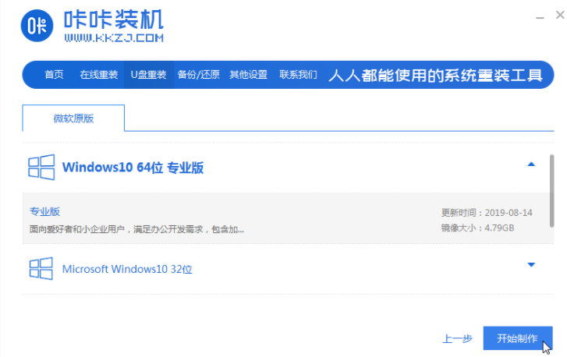567x357 pixels.
Task: Go to 在线重装 menu item
Action: (x=99, y=75)
